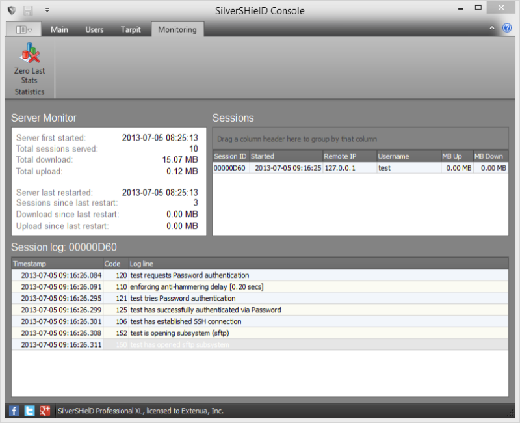The height and width of the screenshot is (423, 520).
Task: Select log row 'test requests Password authentication'
Action: 260,275
